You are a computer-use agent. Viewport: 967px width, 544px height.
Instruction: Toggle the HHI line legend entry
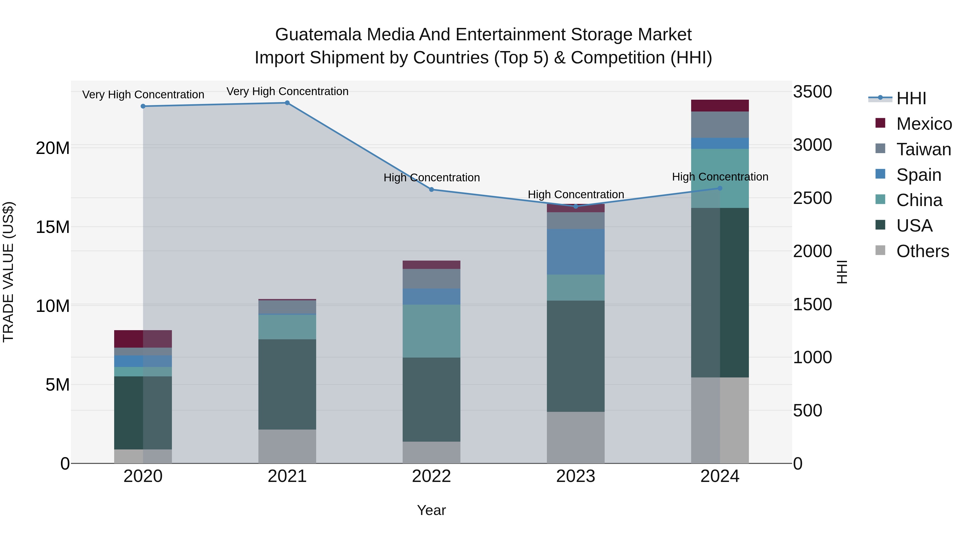pyautogui.click(x=897, y=98)
